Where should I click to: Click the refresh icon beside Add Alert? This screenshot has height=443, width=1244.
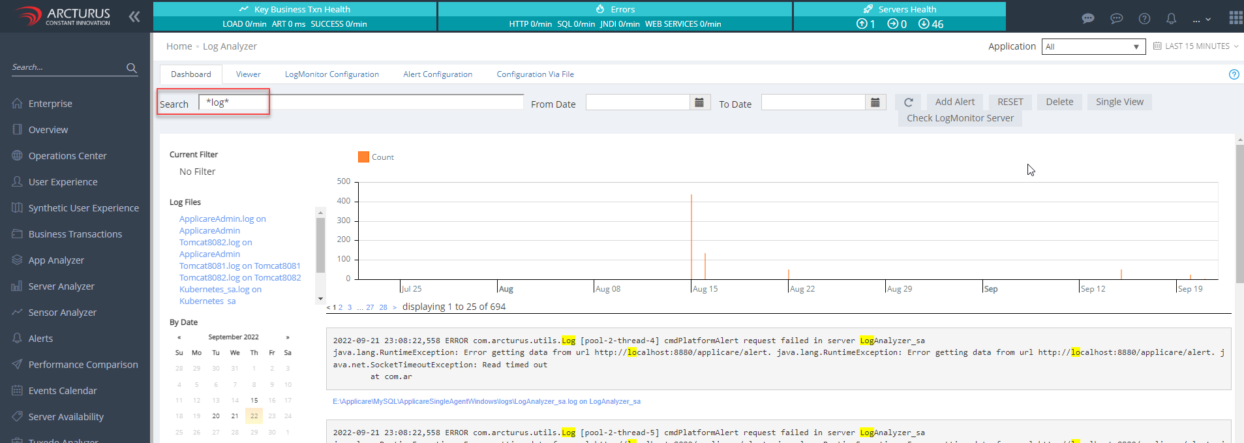[x=908, y=102]
